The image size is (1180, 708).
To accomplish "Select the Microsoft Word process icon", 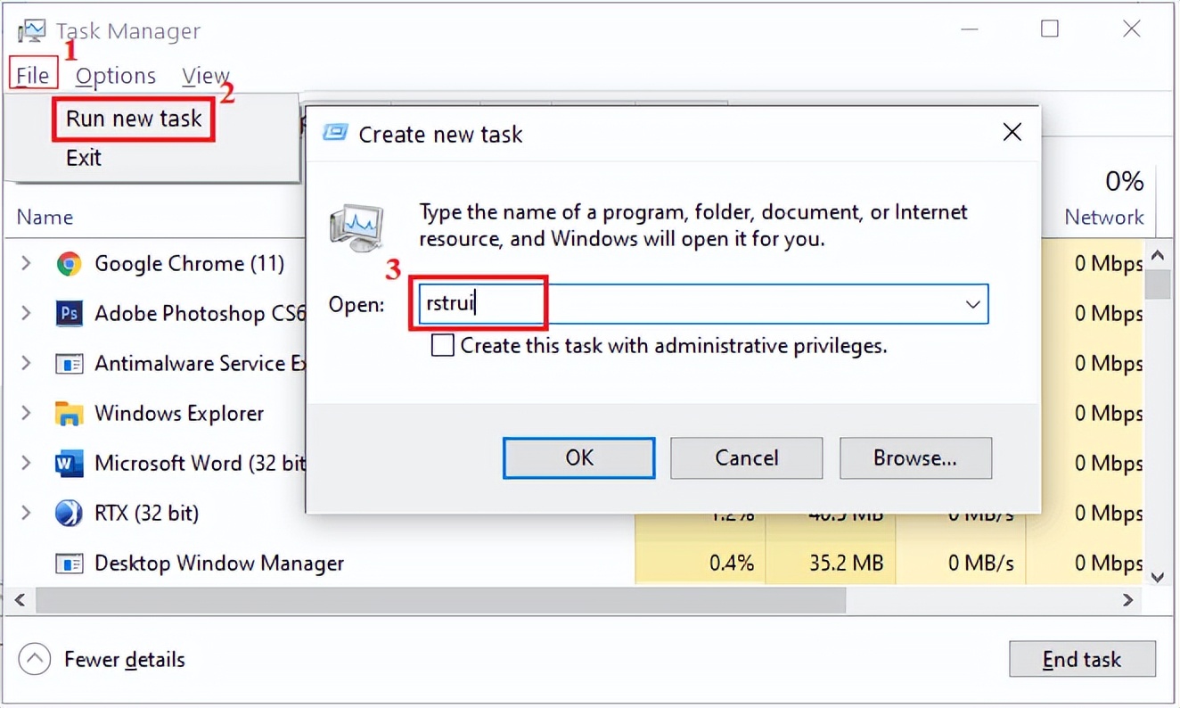I will point(69,464).
